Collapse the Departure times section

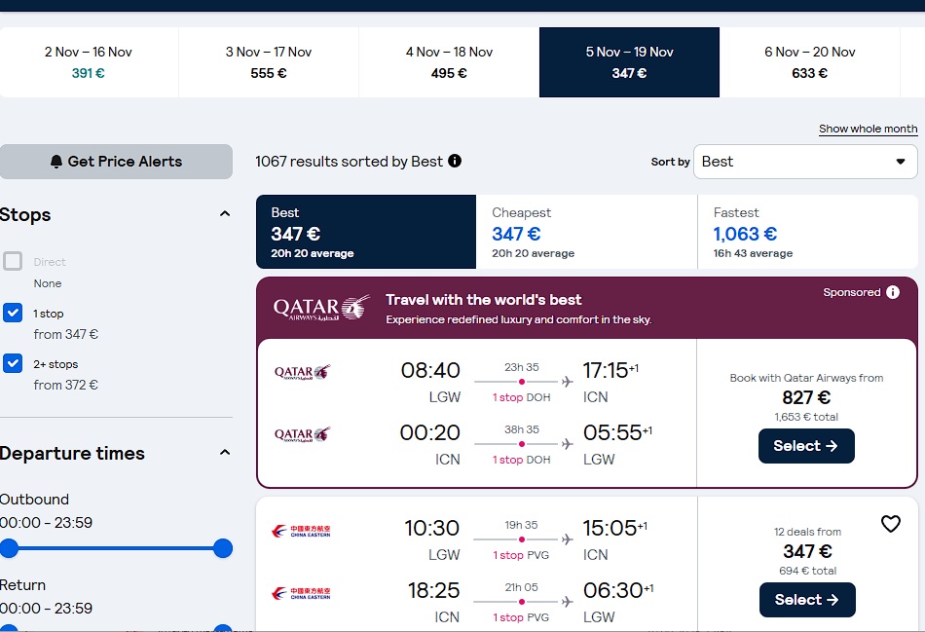coord(225,453)
